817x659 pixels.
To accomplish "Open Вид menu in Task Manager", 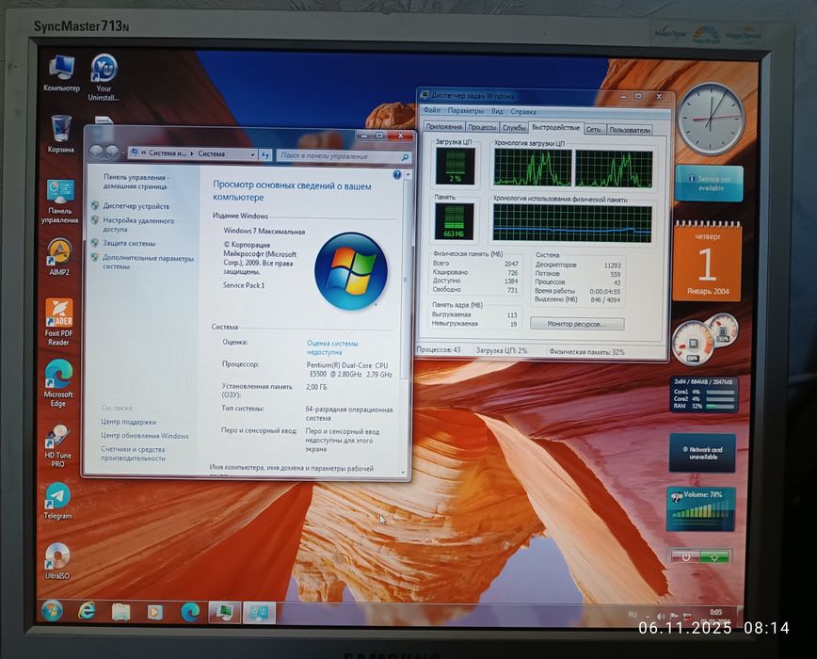I will (x=497, y=111).
